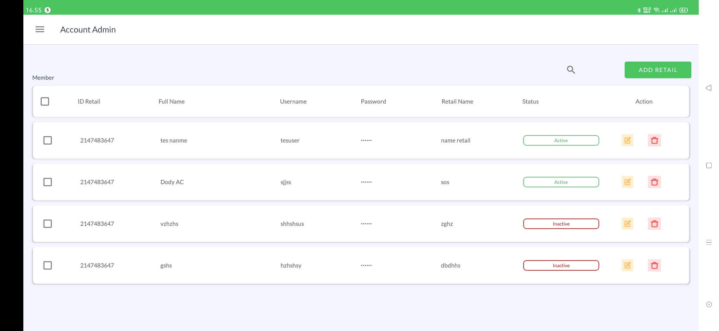Click Inactive status badge for zghz
This screenshot has width=719, height=331.
(x=561, y=224)
